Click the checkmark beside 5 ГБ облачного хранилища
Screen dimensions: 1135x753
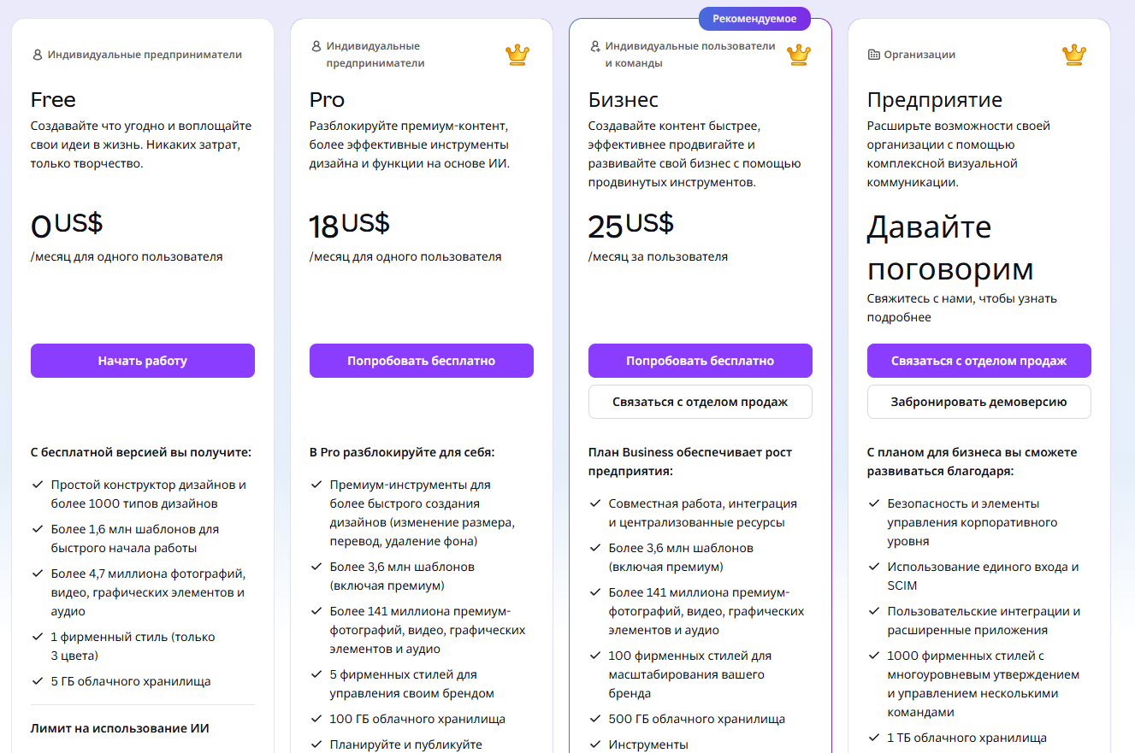click(36, 681)
